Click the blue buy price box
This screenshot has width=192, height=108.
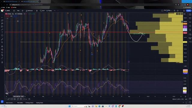[x=15, y=16]
